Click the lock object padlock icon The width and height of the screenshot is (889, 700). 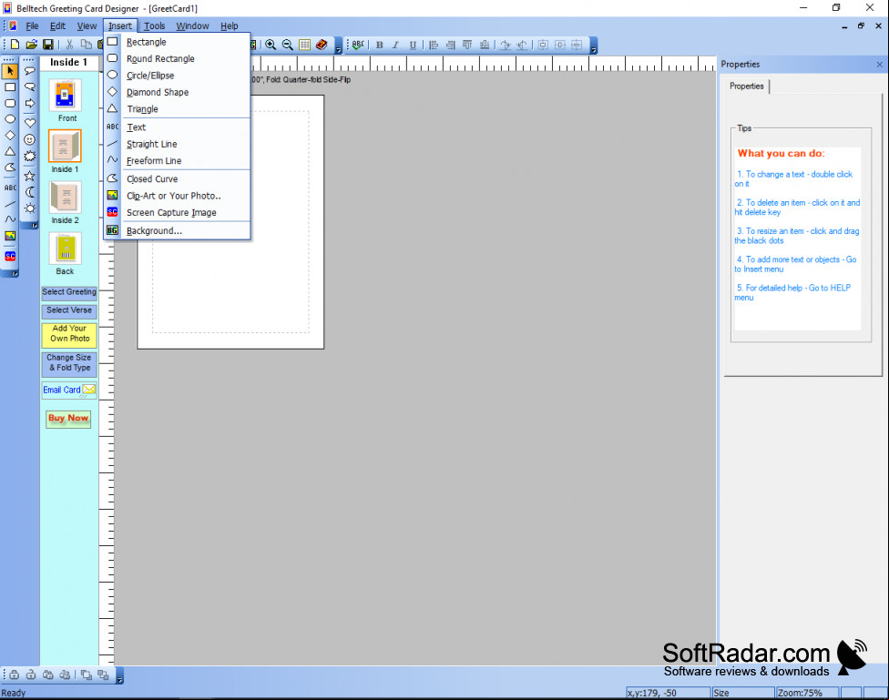pos(14,675)
